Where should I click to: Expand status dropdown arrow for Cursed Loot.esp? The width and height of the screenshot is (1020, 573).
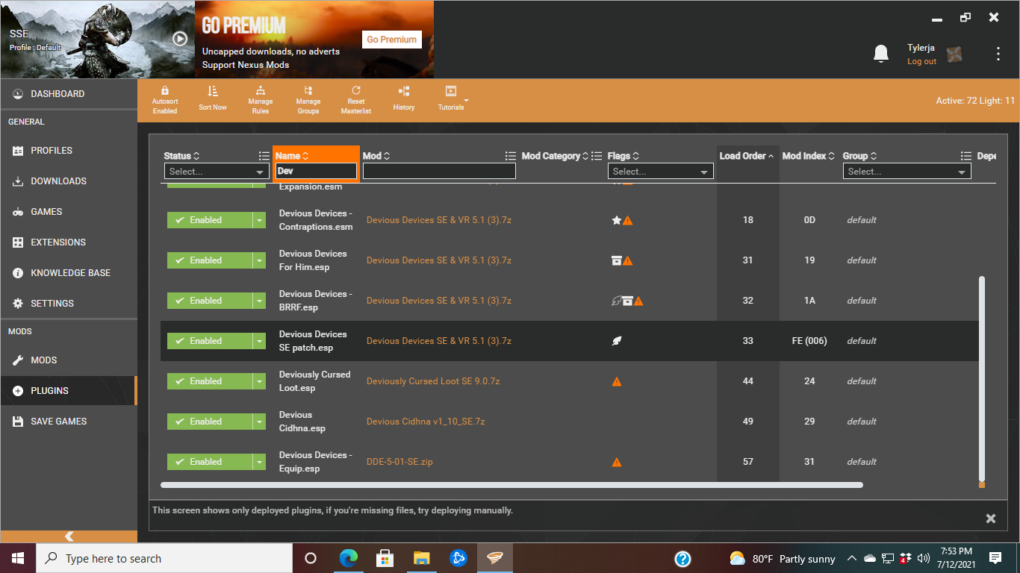pos(259,381)
